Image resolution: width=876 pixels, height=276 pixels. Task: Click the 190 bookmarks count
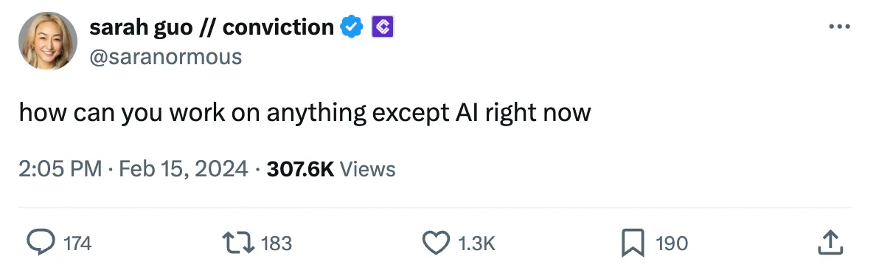(672, 244)
